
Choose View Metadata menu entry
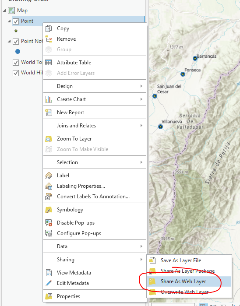pyautogui.click(x=95, y=273)
